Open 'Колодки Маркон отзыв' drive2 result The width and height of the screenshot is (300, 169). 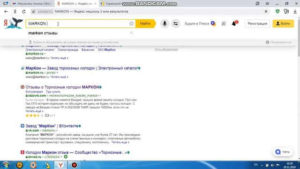76,153
